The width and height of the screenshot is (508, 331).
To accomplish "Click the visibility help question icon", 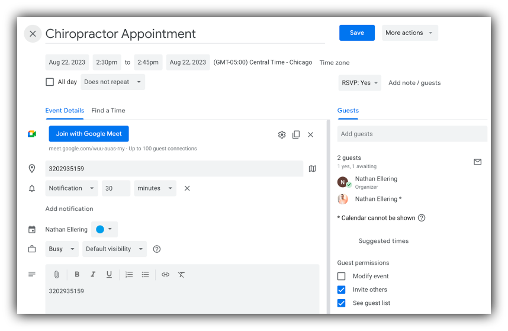I will (157, 249).
